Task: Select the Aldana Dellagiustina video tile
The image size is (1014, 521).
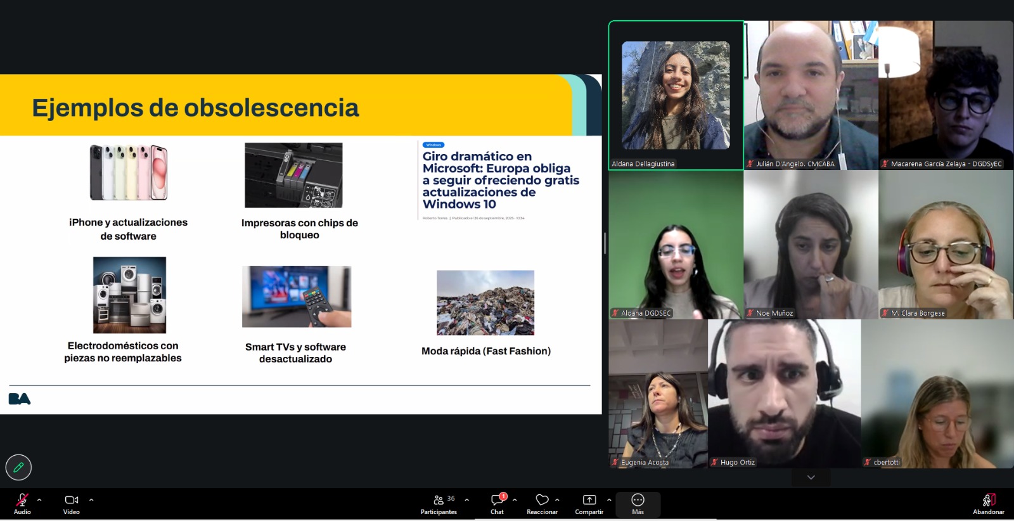Action: (676, 95)
